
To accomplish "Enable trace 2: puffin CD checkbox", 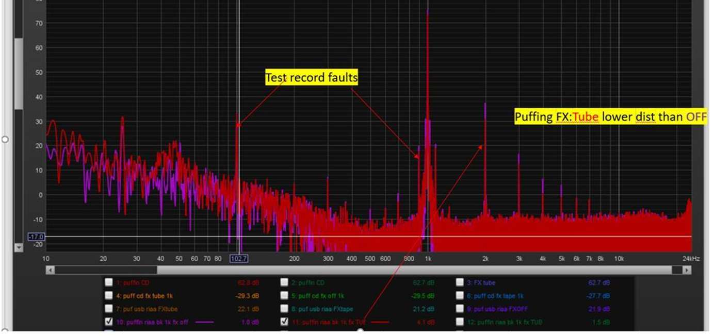I will coord(284,282).
